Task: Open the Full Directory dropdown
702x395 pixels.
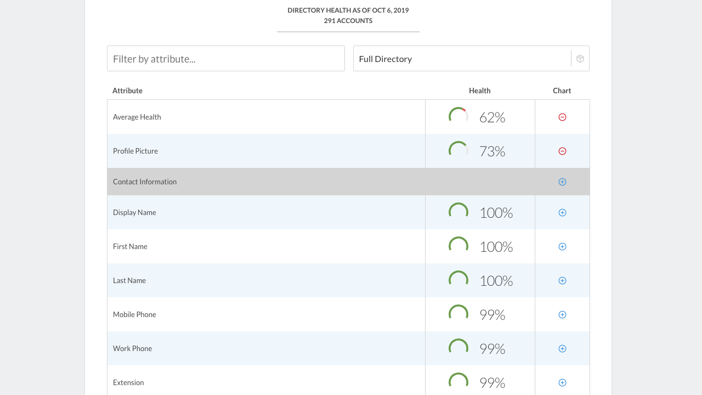Action: 462,59
